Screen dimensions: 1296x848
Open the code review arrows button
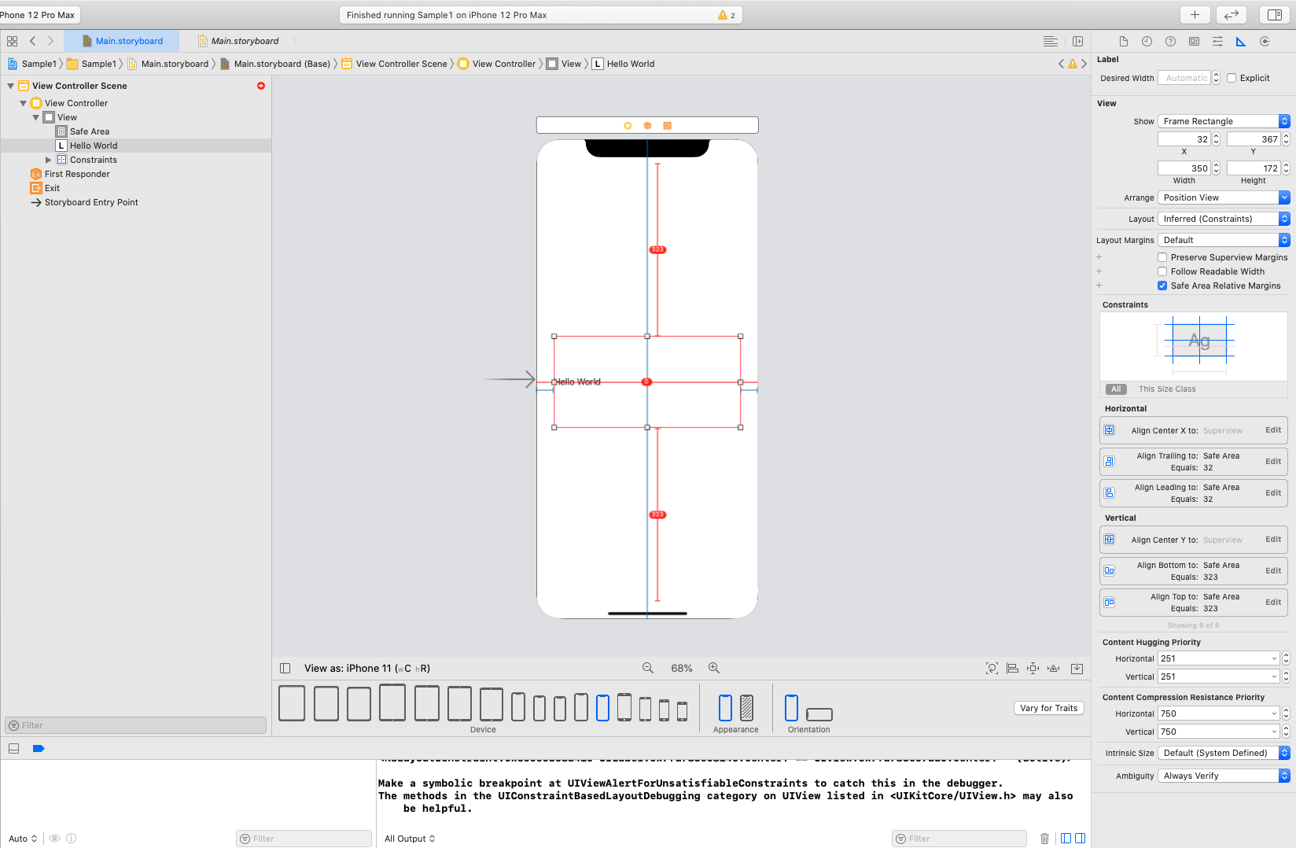point(1232,15)
